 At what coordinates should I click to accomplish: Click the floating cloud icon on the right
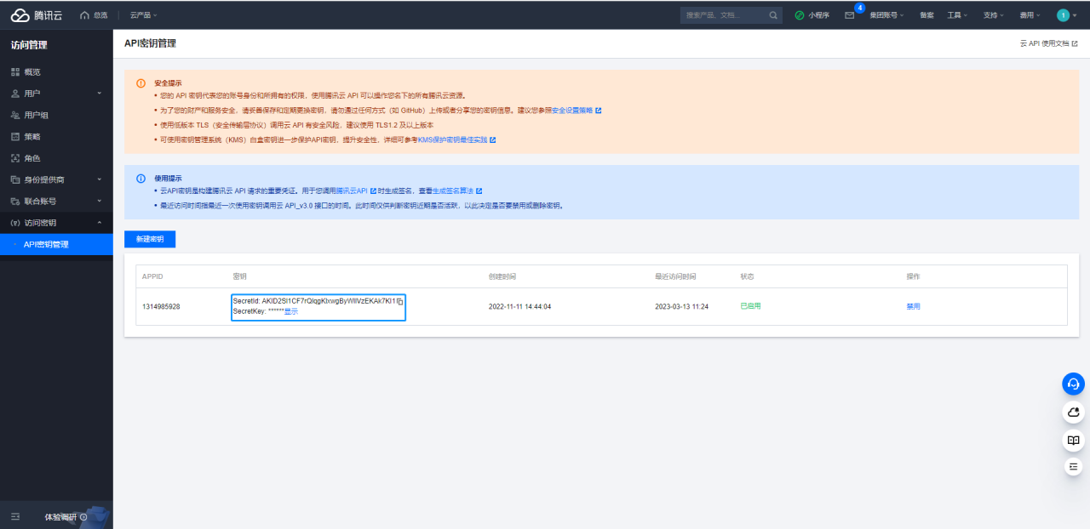pos(1073,412)
